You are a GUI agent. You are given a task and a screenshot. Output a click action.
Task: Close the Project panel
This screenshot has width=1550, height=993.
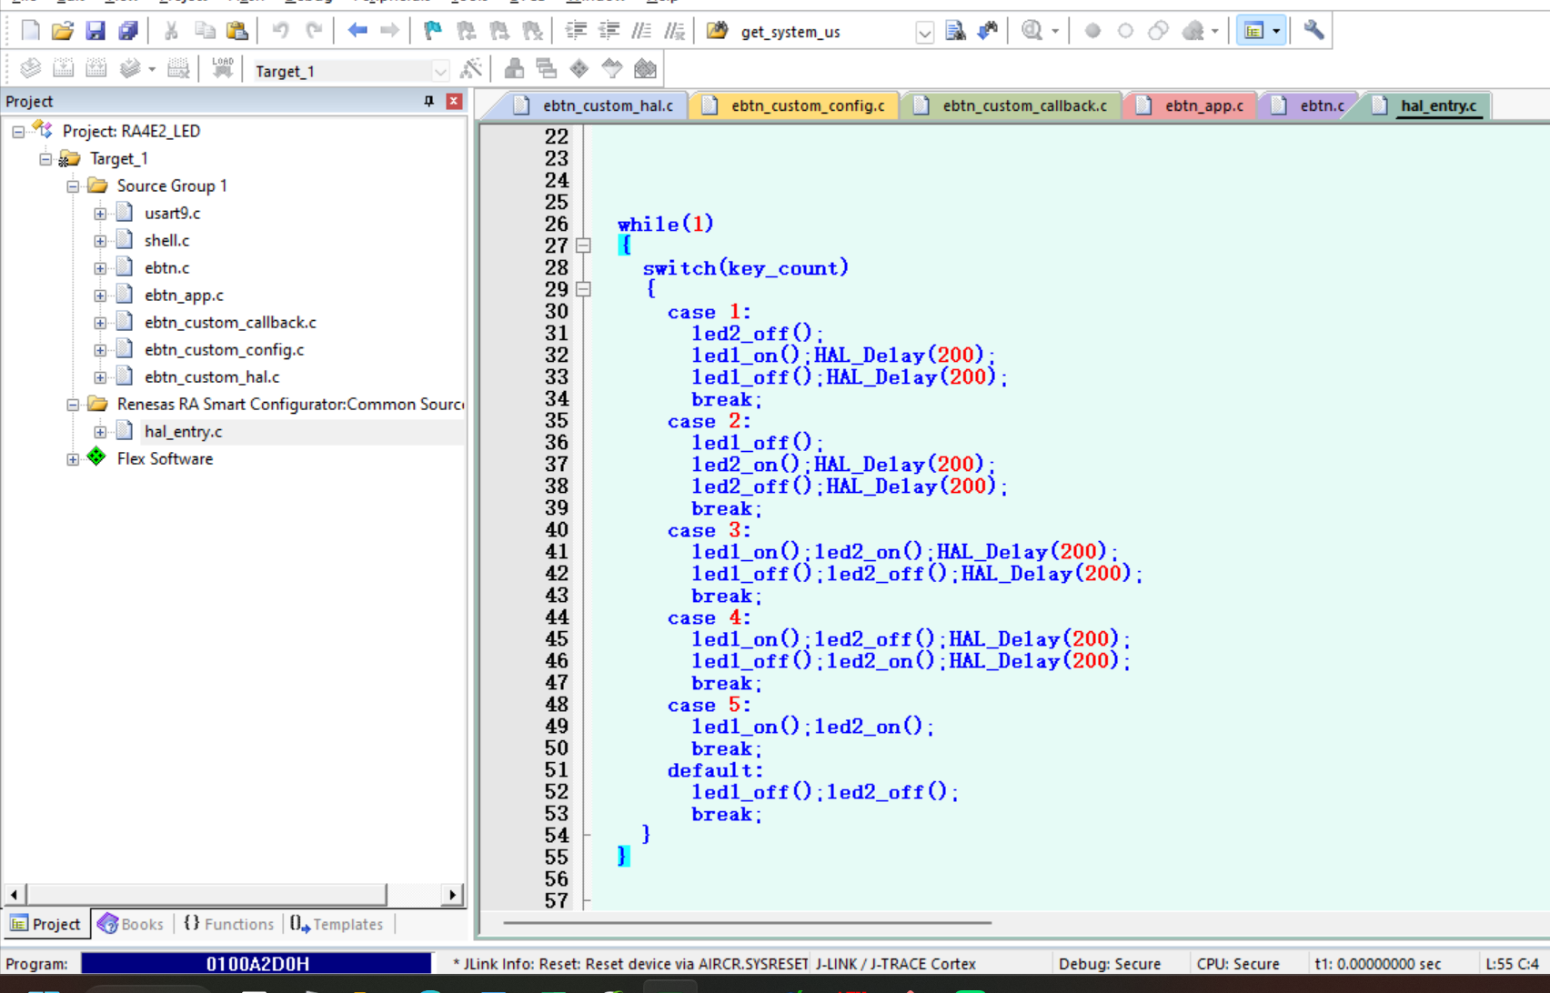tap(454, 101)
